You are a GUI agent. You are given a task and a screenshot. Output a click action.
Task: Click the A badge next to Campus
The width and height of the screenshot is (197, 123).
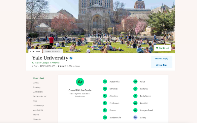(135, 89)
